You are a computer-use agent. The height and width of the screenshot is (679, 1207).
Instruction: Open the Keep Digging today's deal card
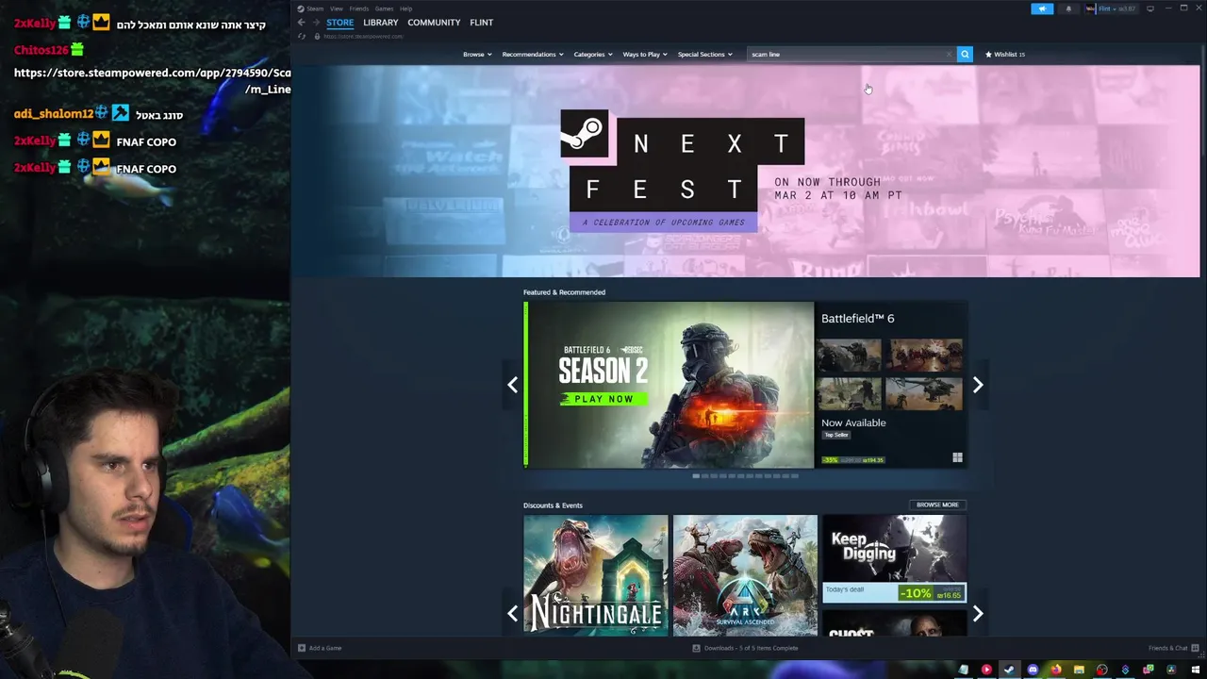[x=894, y=558]
